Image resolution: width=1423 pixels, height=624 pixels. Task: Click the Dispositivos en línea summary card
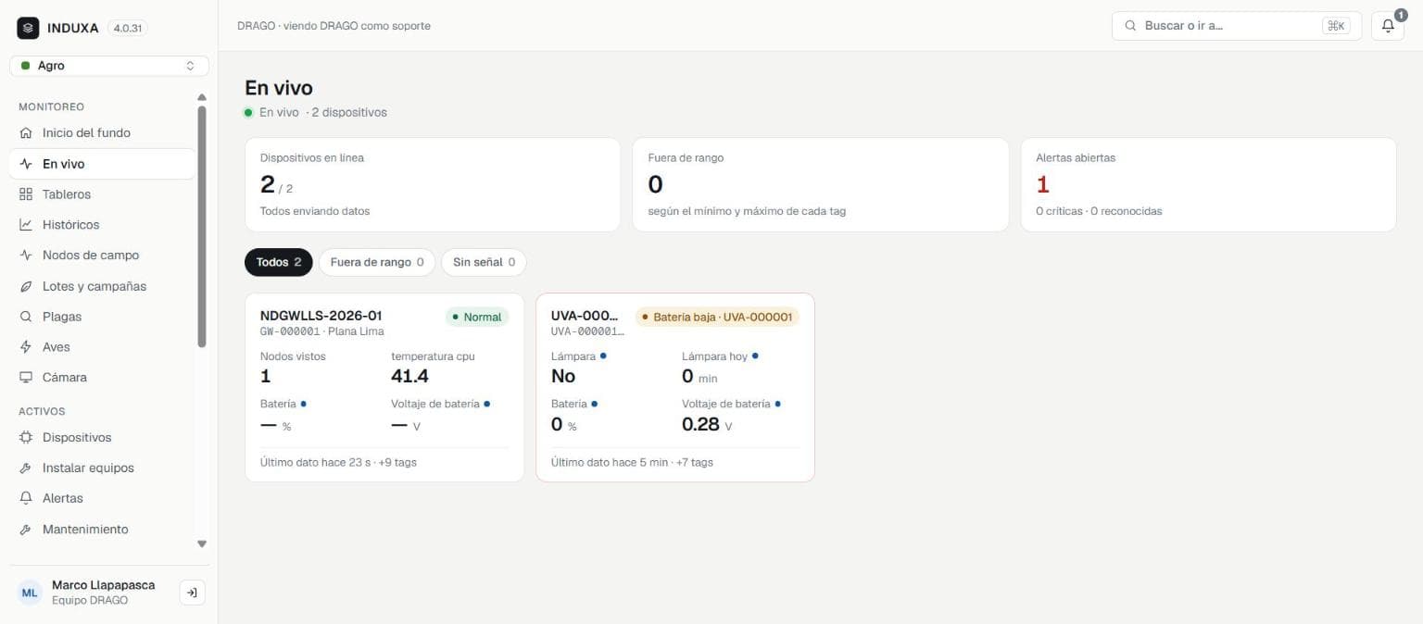click(x=433, y=184)
